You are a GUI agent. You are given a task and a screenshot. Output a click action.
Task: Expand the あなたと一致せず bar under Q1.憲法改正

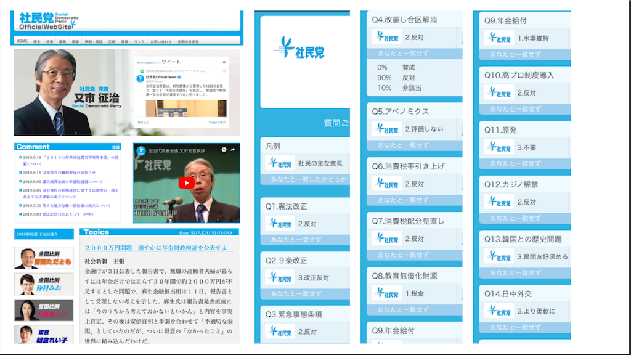pos(305,240)
